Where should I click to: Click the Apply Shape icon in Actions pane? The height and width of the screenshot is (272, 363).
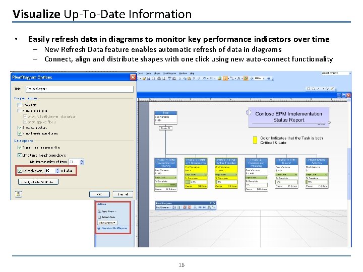[x=99, y=211]
